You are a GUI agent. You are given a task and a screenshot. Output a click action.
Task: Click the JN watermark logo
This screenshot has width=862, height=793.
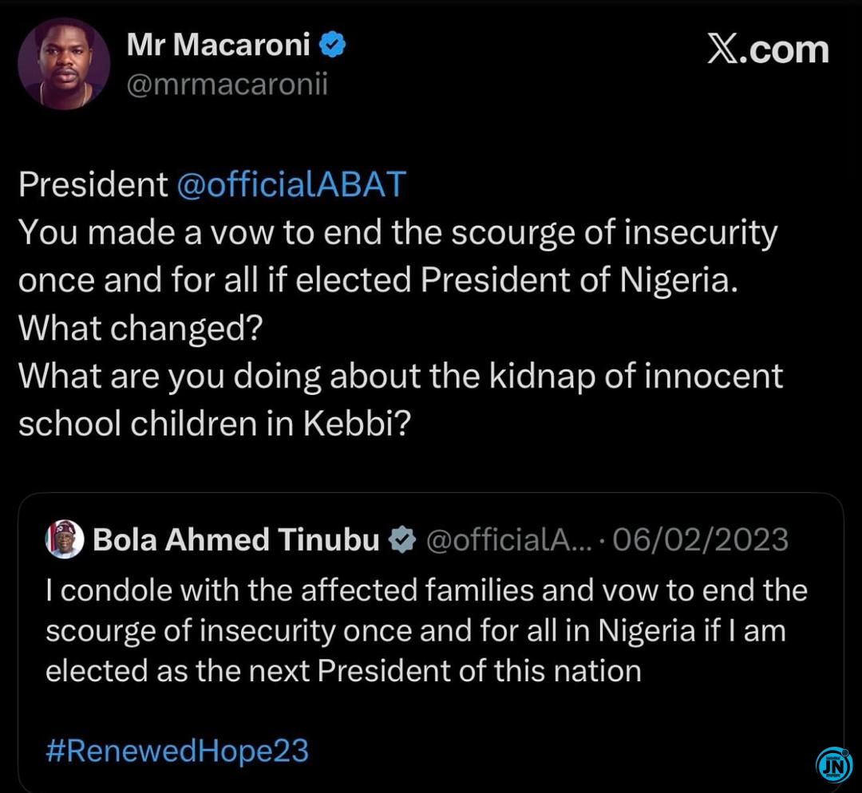pos(833,766)
